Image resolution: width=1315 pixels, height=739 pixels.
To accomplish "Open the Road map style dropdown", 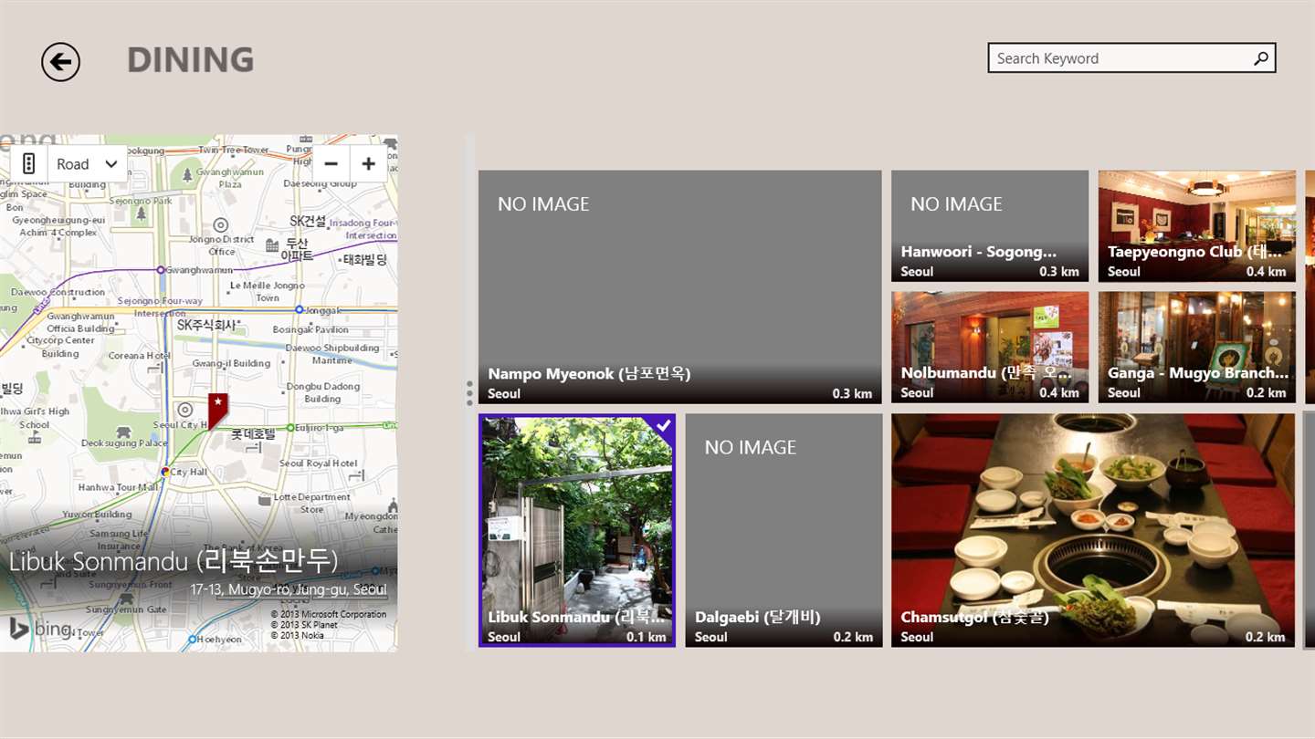I will pos(88,164).
